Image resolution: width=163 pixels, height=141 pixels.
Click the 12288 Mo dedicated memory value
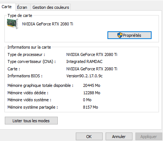(x=92, y=93)
